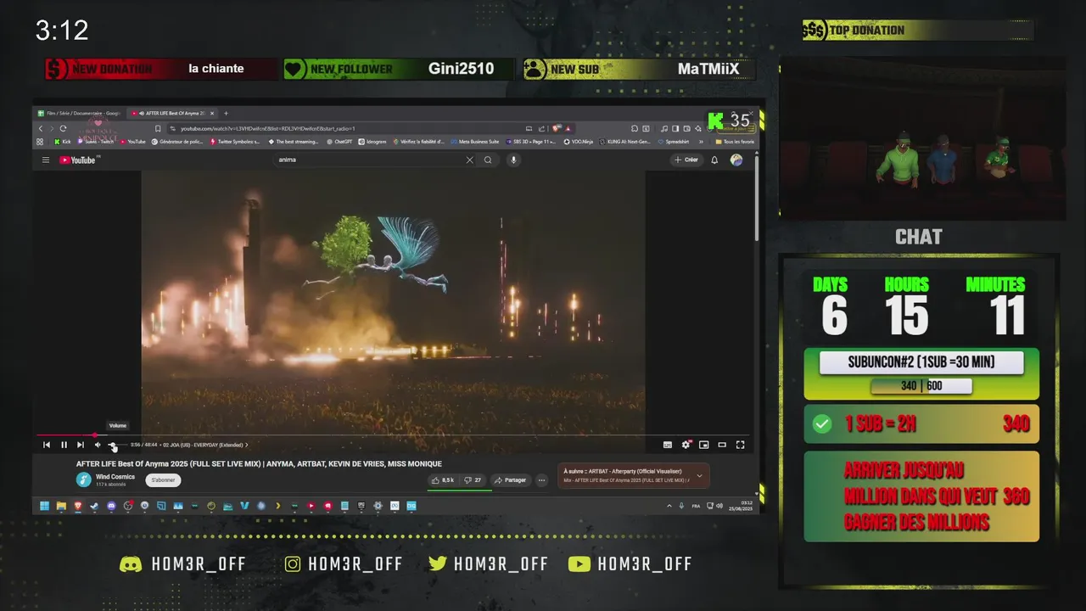Screen dimensions: 1086x611
Task: Show hidden system tray icons chevron
Action: click(x=670, y=506)
